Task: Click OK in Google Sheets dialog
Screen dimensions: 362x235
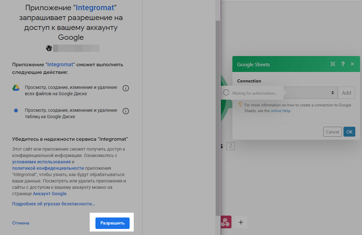Action: coord(349,132)
